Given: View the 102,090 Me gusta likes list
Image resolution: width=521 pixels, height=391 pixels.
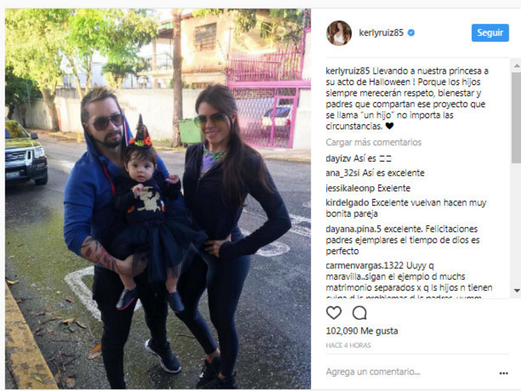Looking at the screenshot, I should tap(362, 331).
